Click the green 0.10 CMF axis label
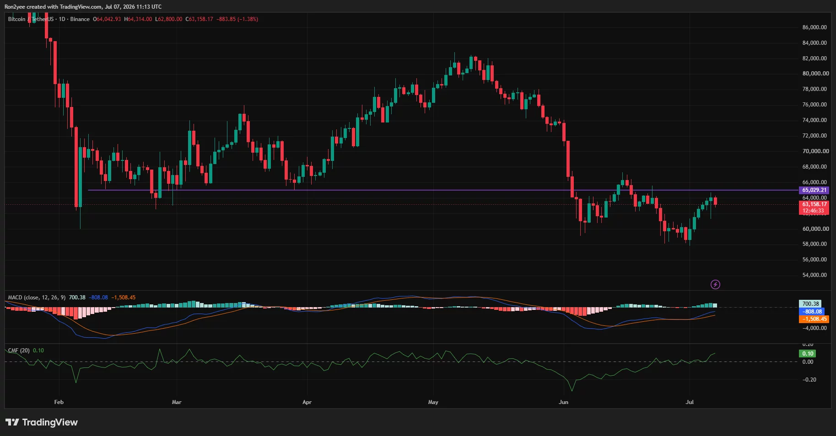This screenshot has height=436, width=836. [808, 353]
